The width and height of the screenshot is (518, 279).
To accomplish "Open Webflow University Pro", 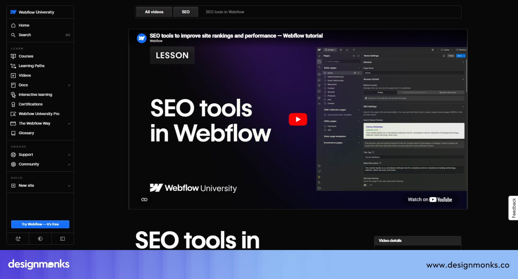I will click(40, 114).
